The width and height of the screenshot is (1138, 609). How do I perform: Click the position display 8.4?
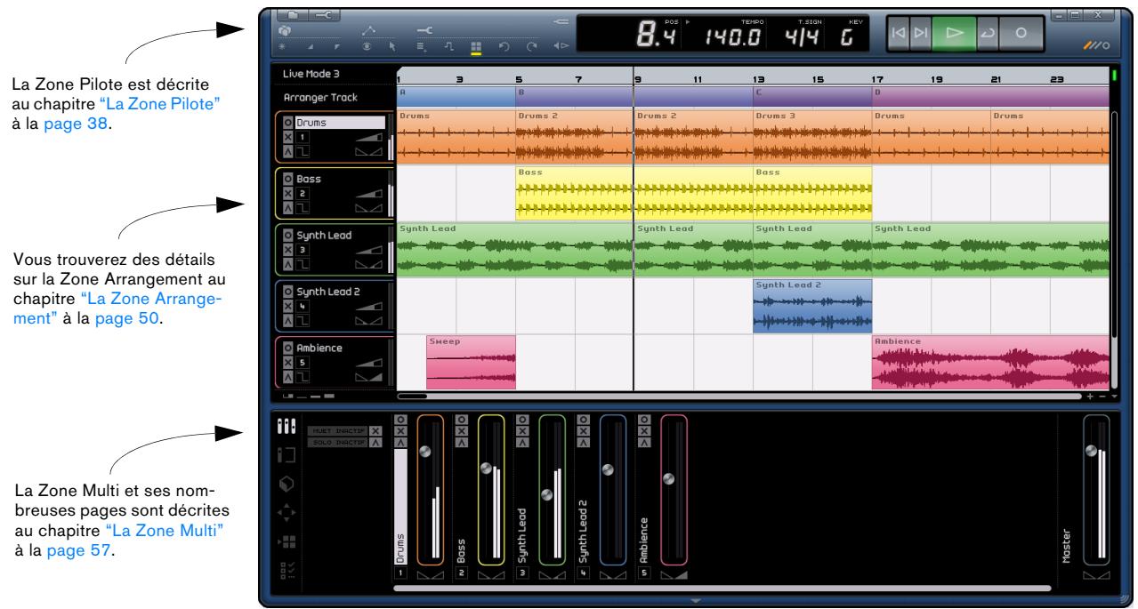(658, 36)
